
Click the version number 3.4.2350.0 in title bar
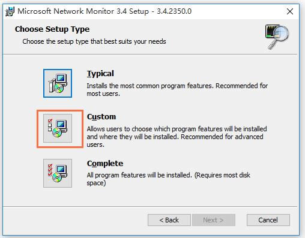coord(174,11)
